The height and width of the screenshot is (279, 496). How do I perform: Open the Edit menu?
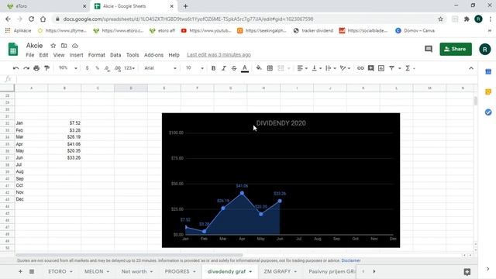click(x=43, y=55)
